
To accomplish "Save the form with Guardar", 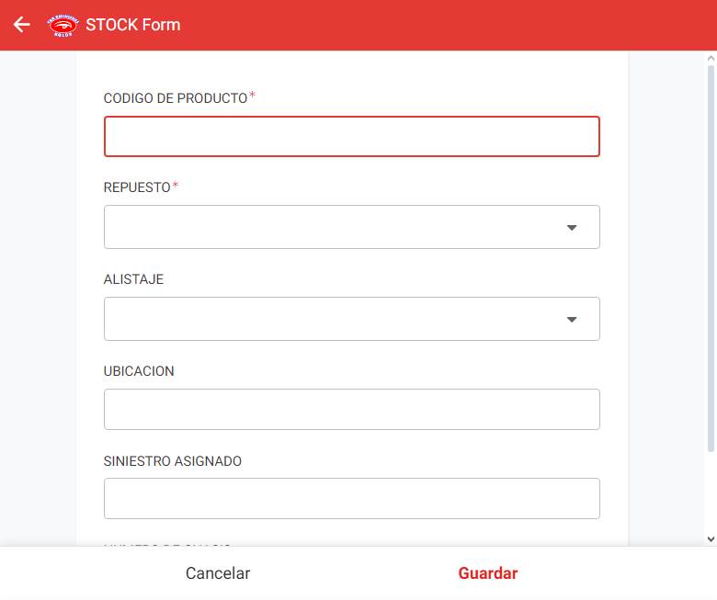I will tap(488, 573).
